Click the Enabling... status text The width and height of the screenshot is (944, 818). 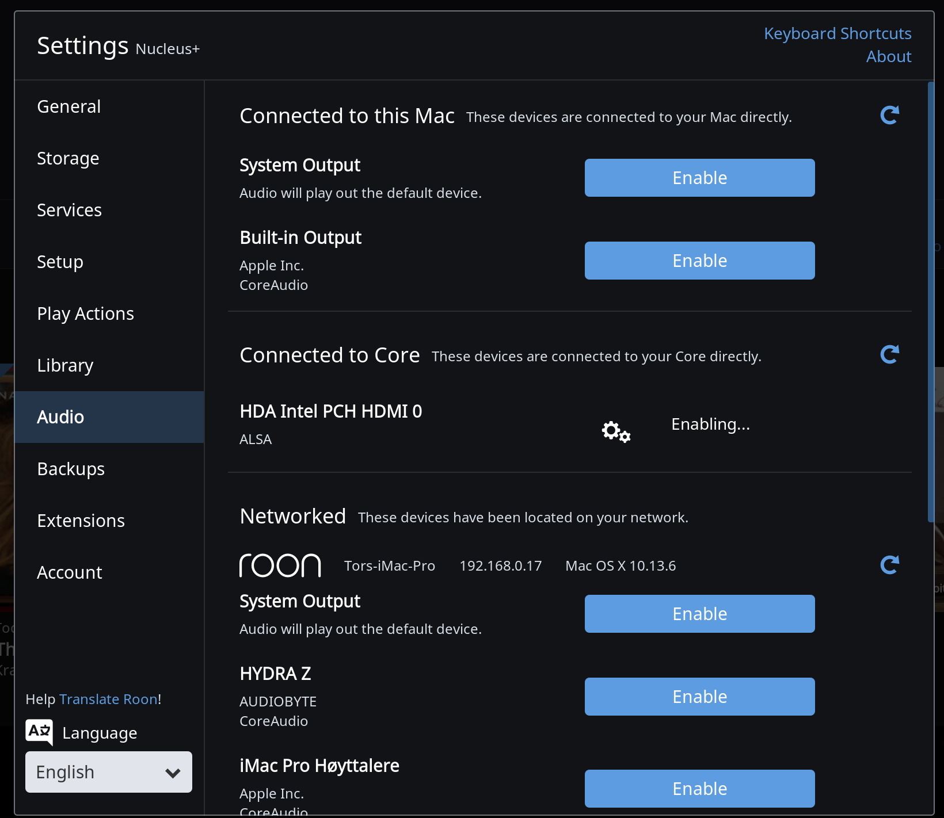click(x=710, y=424)
